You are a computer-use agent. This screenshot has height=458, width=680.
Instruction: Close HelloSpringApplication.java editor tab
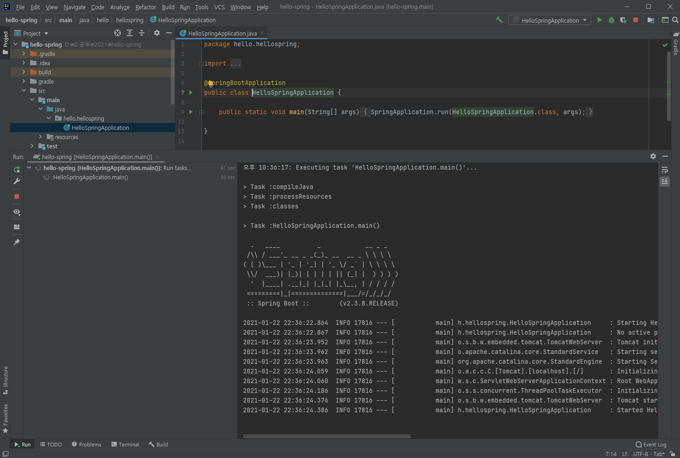pyautogui.click(x=262, y=33)
